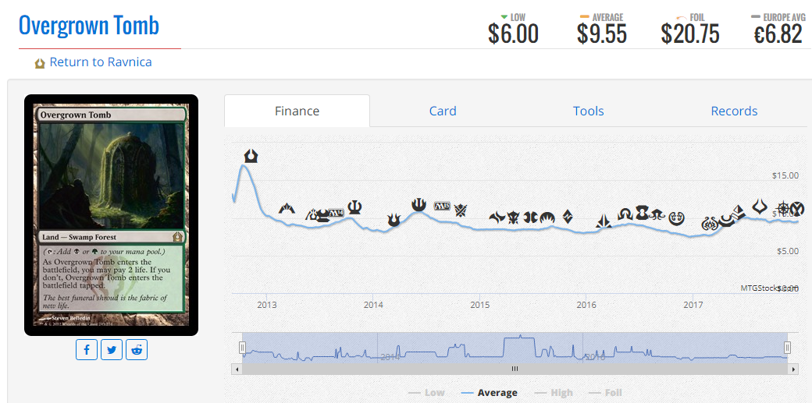Click the $6.00 low price value
Viewport: 812px width, 403px height.
[x=513, y=34]
